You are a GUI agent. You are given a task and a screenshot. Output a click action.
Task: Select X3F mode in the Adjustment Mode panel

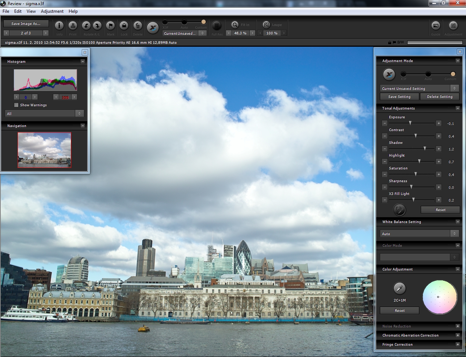[404, 74]
